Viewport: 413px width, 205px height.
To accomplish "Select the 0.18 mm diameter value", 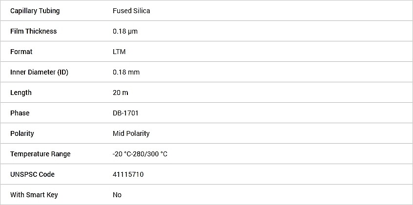I will (126, 72).
